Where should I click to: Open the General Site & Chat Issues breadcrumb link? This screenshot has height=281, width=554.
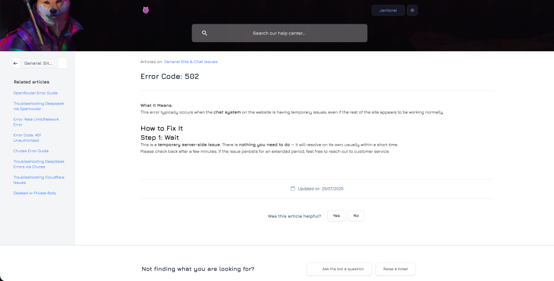[190, 62]
